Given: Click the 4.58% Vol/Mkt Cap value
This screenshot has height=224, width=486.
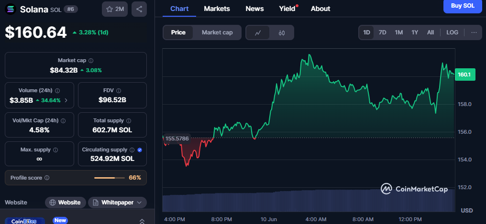Looking at the screenshot, I should pos(39,130).
